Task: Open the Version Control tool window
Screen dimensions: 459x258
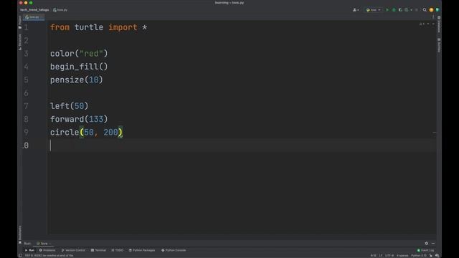Action: tap(73, 250)
